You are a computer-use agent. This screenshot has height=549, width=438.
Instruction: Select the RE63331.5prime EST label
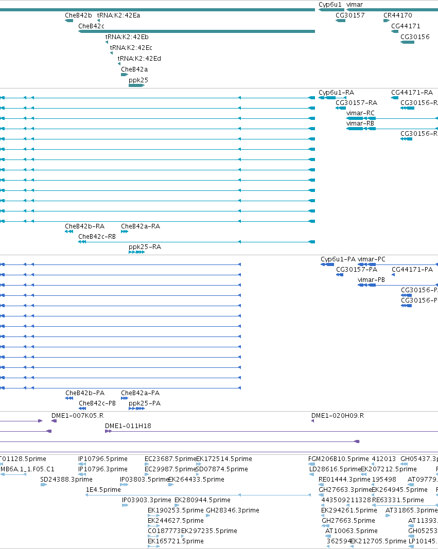(398, 500)
